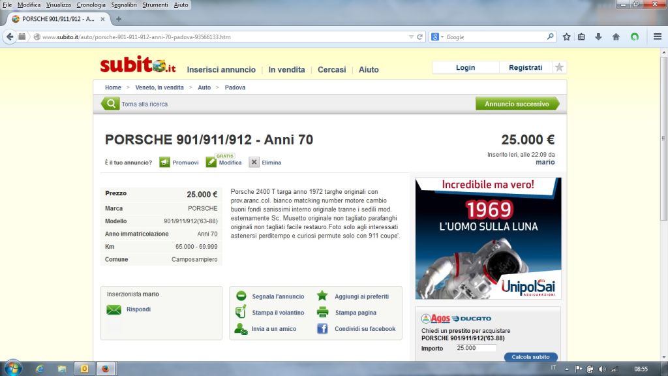This screenshot has height=376, width=668.
Task: Click Calcola subito button
Action: pyautogui.click(x=530, y=357)
